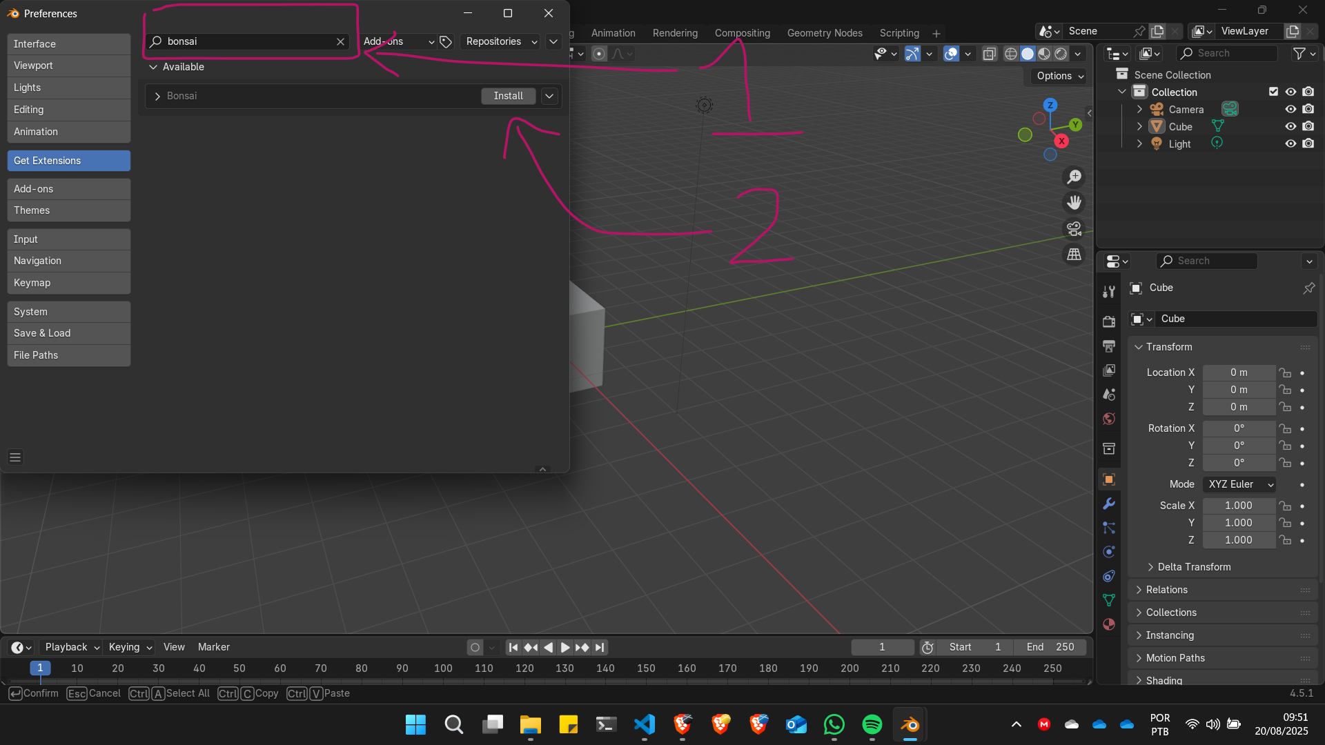Uncheck the Collection exclude checkbox
The height and width of the screenshot is (745, 1325).
point(1273,92)
